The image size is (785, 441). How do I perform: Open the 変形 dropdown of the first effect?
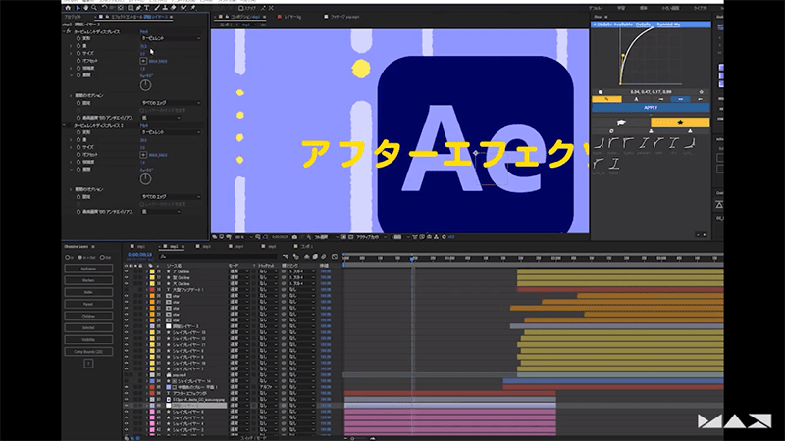coord(171,38)
